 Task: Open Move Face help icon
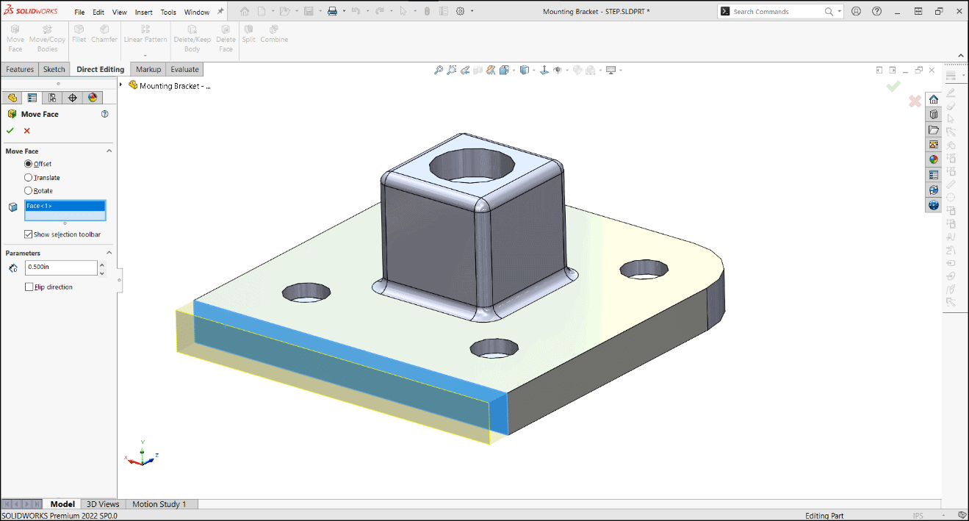pos(104,114)
